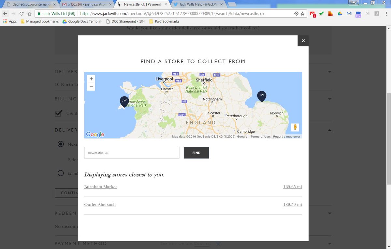Click the location target icon in address bar
391x249 pixels.
tap(296, 14)
